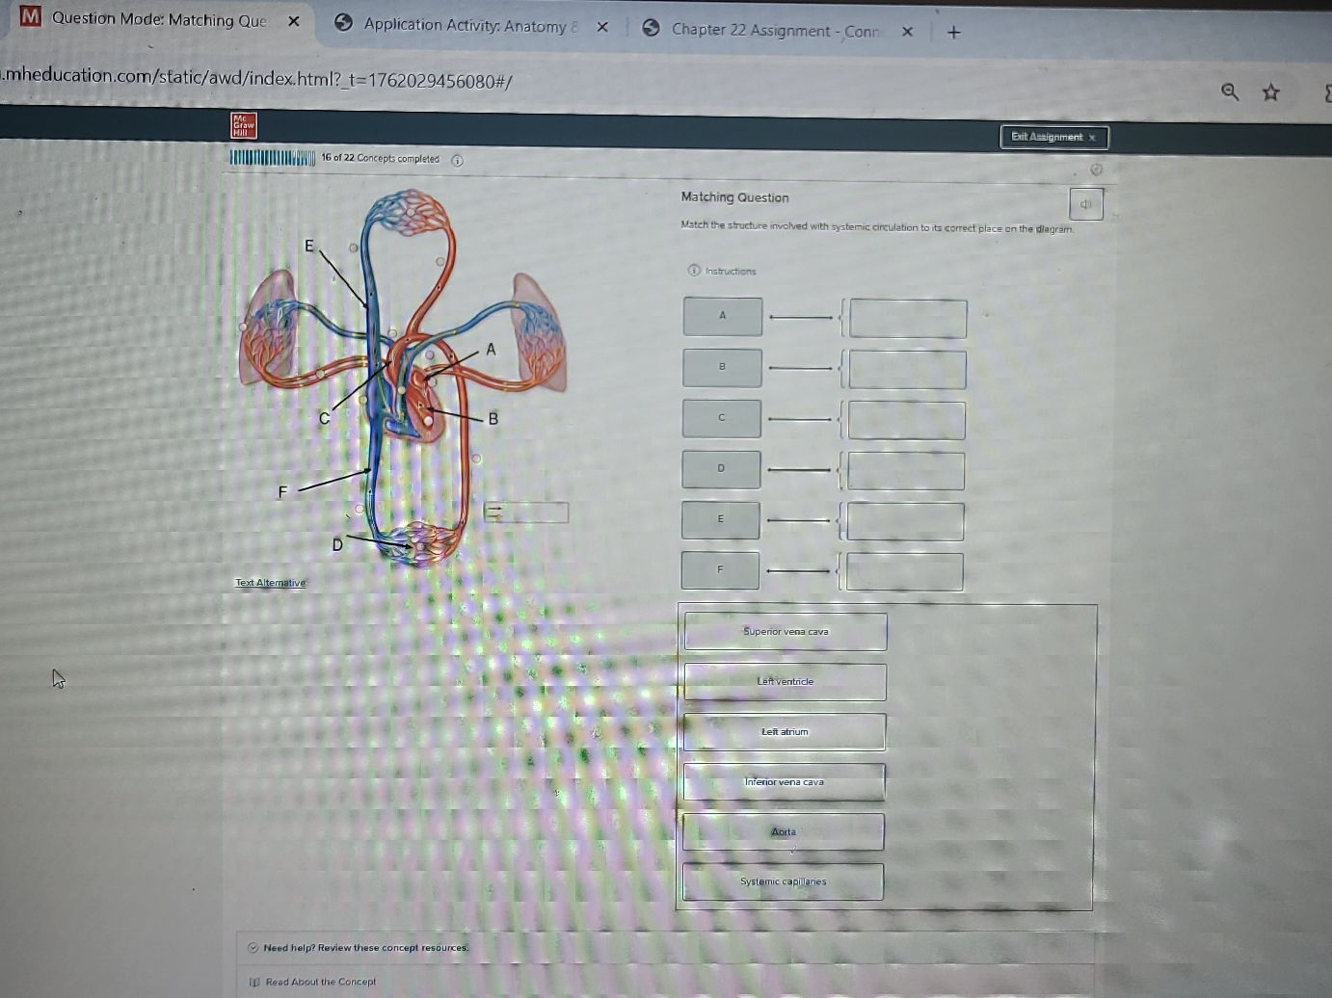Click the audio narration speaker icon
1332x998 pixels.
point(1085,203)
